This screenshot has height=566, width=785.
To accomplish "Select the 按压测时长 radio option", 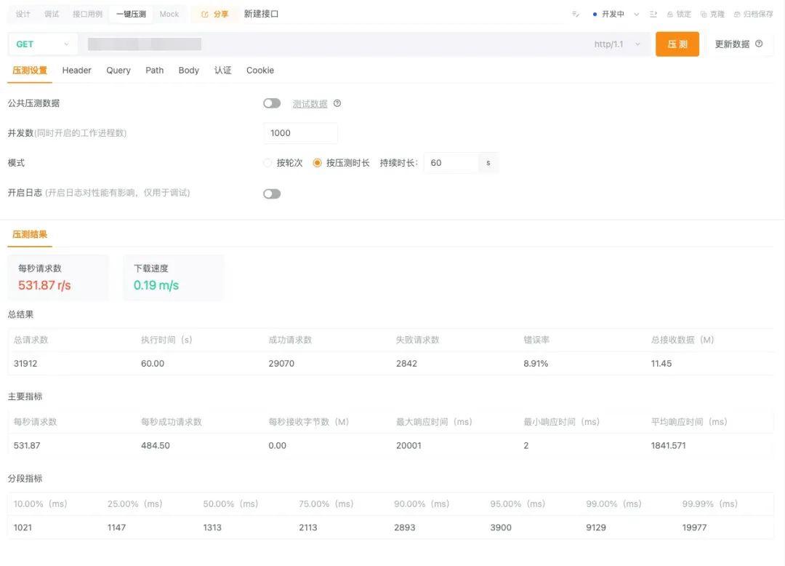I will (317, 163).
